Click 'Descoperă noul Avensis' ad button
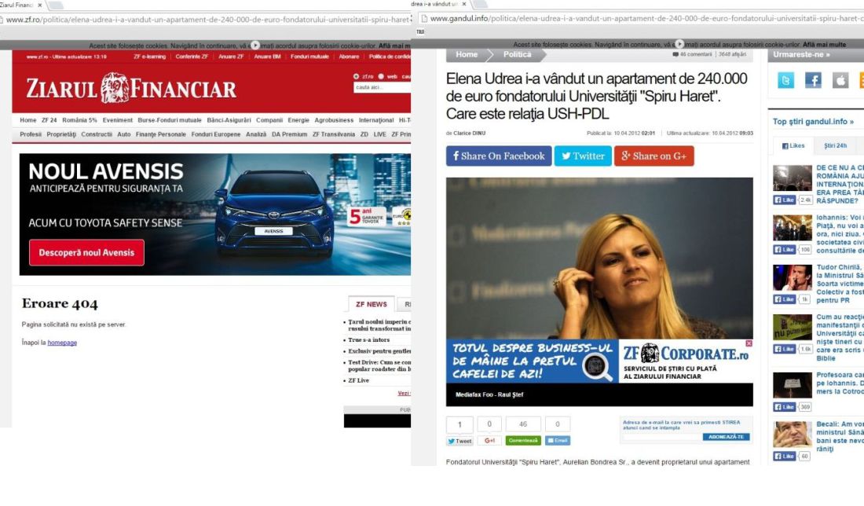Viewport: 864px width, 506px height. click(x=86, y=252)
